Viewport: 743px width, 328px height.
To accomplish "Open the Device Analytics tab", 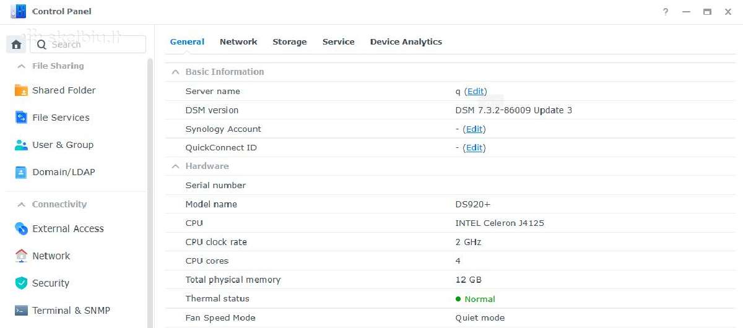I will (406, 41).
